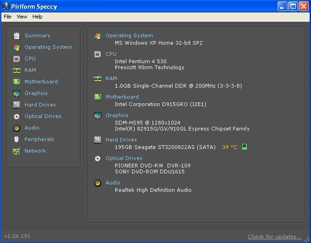Screen dimensions: 311x243
Task: Click the Audio speaker icon in summary panel
Action: [x=98, y=183]
